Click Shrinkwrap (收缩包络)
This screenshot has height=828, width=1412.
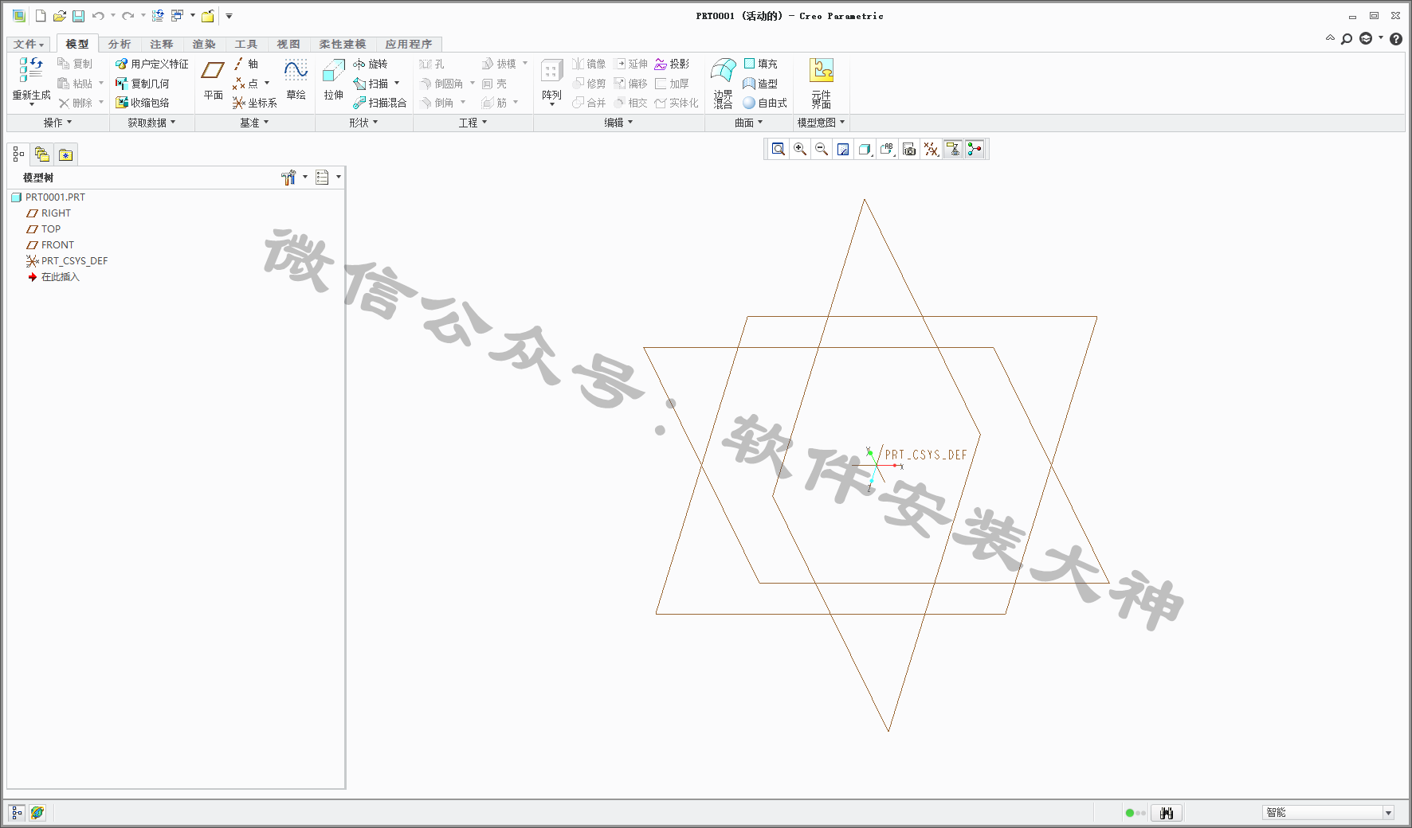[143, 103]
